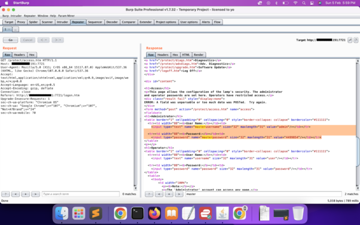Open the Intruder menu
360x225 pixels.
tap(16, 16)
